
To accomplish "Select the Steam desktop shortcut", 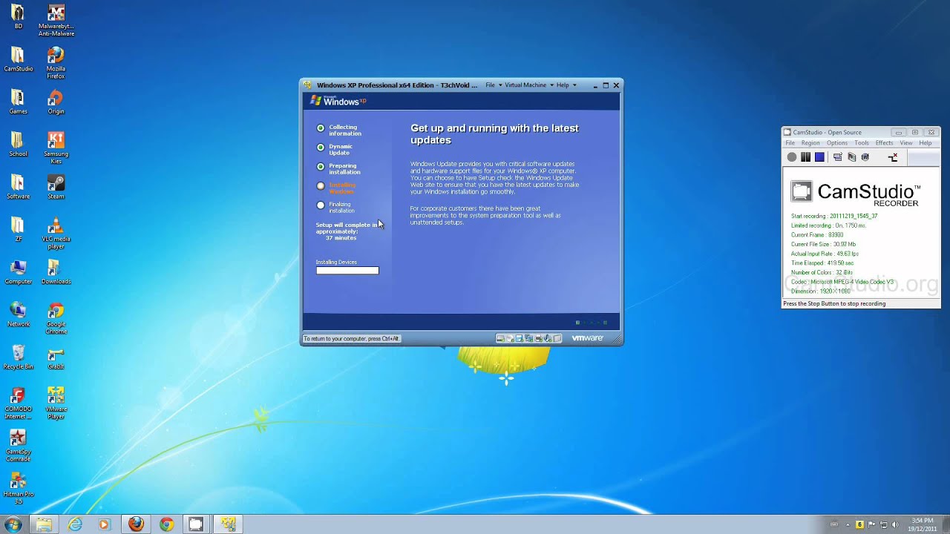I will click(x=56, y=187).
